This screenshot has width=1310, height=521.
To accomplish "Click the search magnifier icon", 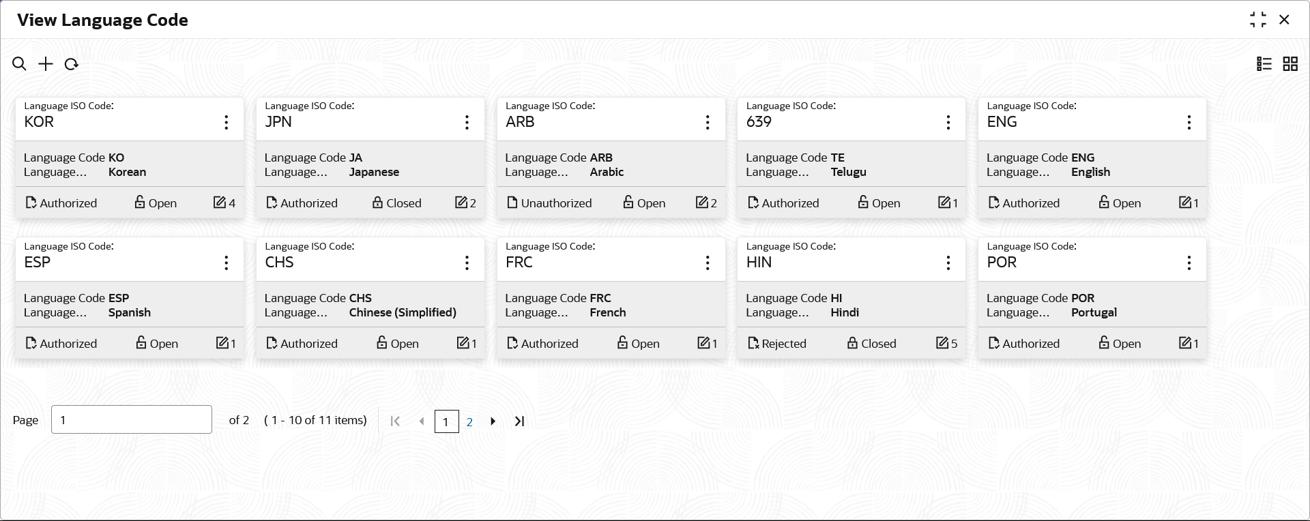I will (x=19, y=64).
